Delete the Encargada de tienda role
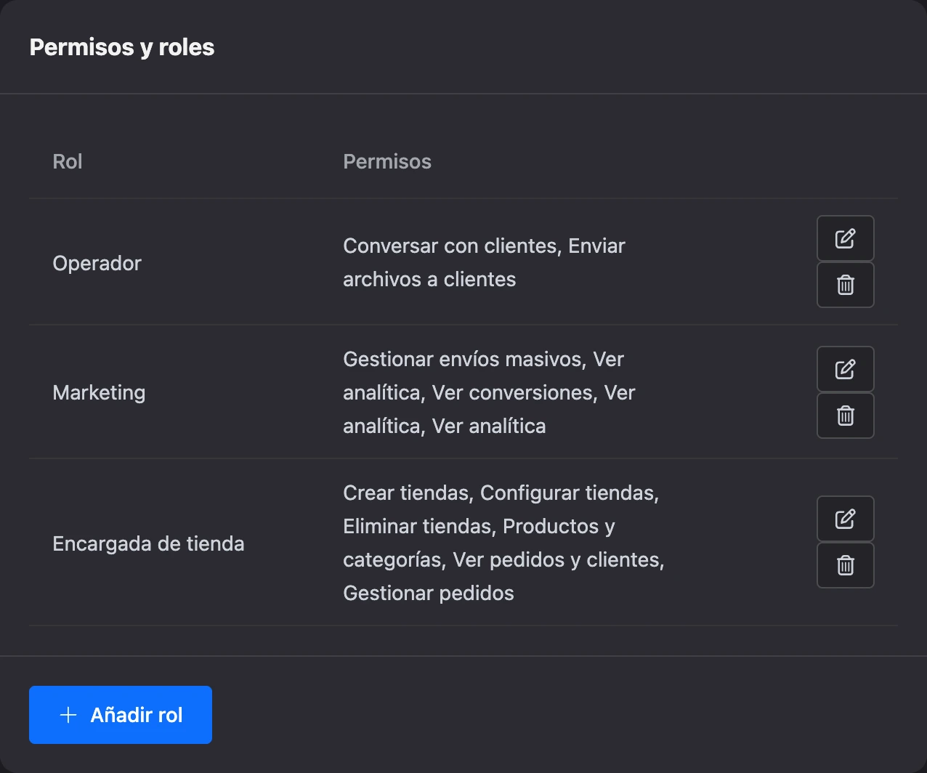This screenshot has height=773, width=927. pos(846,565)
